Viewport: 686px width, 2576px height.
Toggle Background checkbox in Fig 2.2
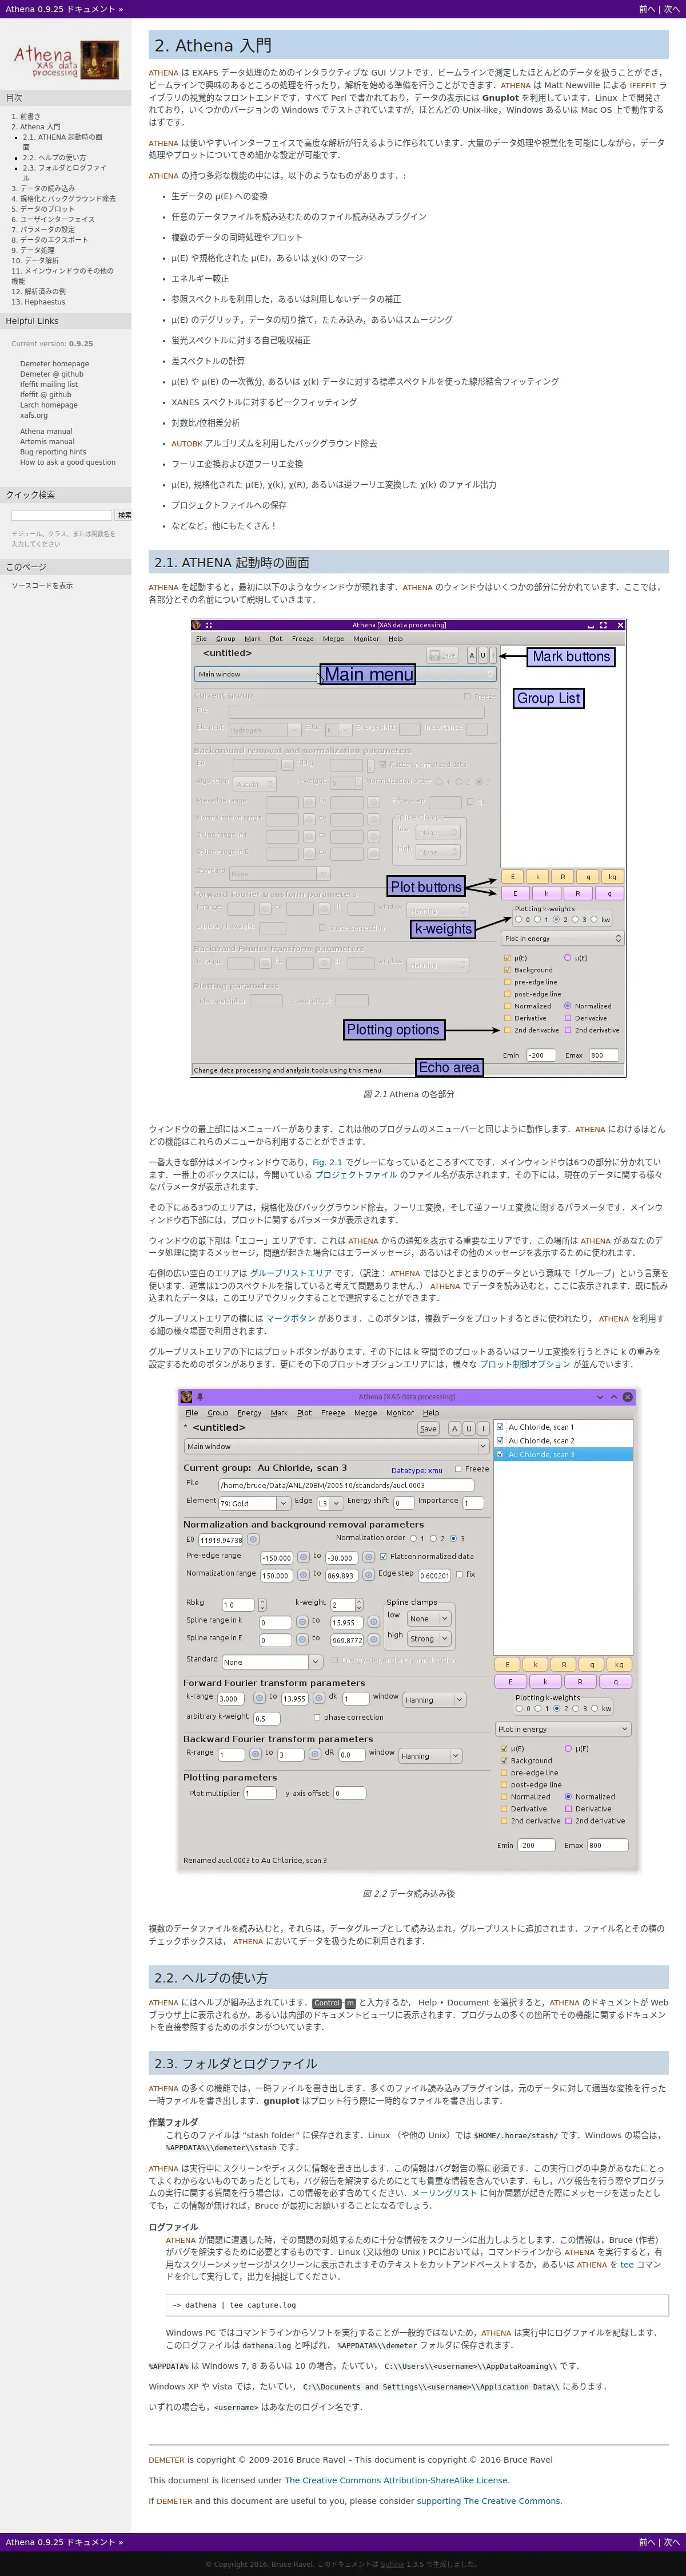[504, 1760]
